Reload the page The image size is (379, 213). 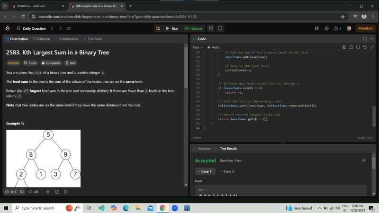tap(23, 17)
